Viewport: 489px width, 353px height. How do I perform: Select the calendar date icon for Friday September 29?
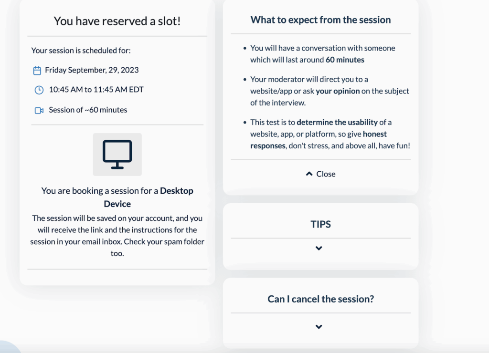click(37, 70)
